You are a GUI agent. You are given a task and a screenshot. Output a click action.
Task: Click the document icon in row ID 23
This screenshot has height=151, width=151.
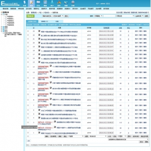39,31
